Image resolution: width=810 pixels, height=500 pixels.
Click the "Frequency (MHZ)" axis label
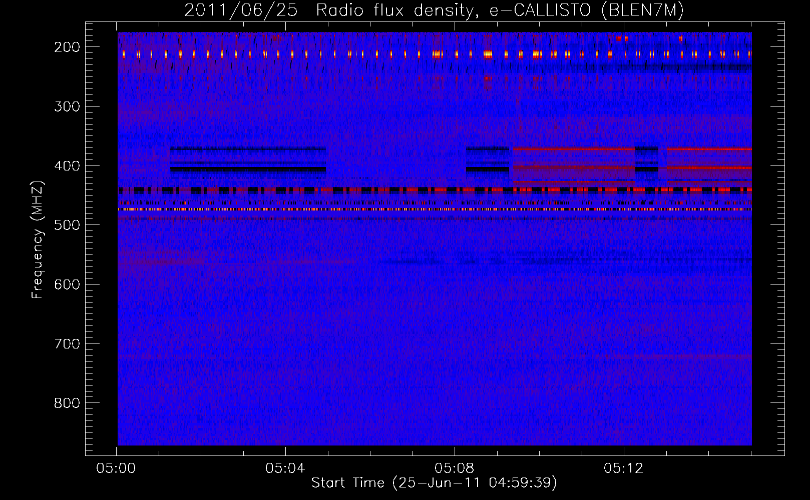(x=38, y=239)
